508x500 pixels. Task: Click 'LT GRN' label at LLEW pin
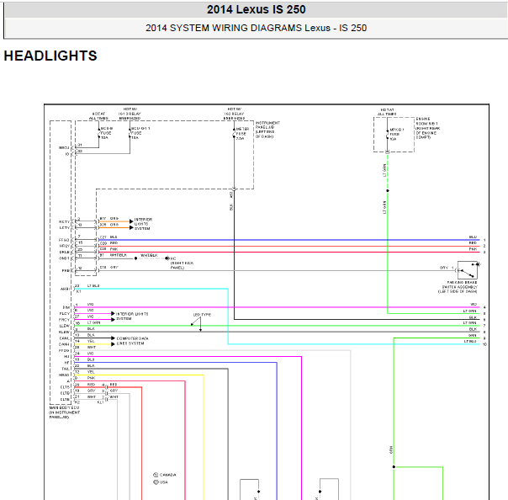tap(93, 322)
